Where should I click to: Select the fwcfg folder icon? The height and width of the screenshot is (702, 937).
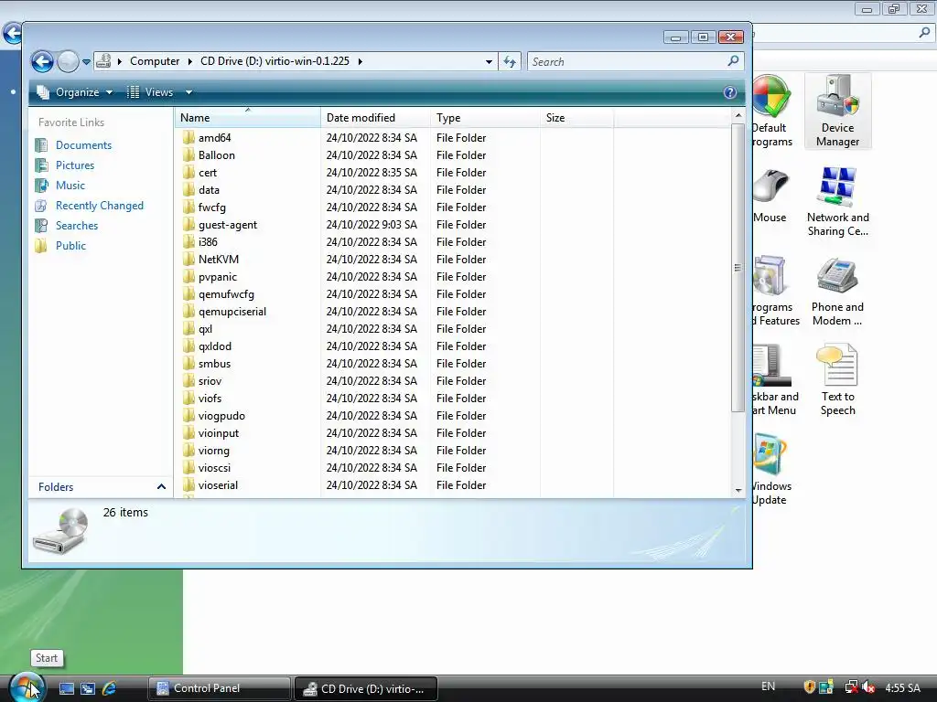(x=188, y=207)
